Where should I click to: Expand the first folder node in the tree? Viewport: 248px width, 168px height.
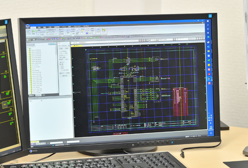28,49
